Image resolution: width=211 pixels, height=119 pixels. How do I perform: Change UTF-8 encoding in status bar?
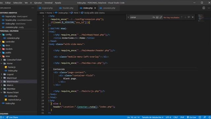coord(168,117)
